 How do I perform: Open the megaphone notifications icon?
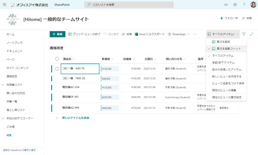(226, 5)
